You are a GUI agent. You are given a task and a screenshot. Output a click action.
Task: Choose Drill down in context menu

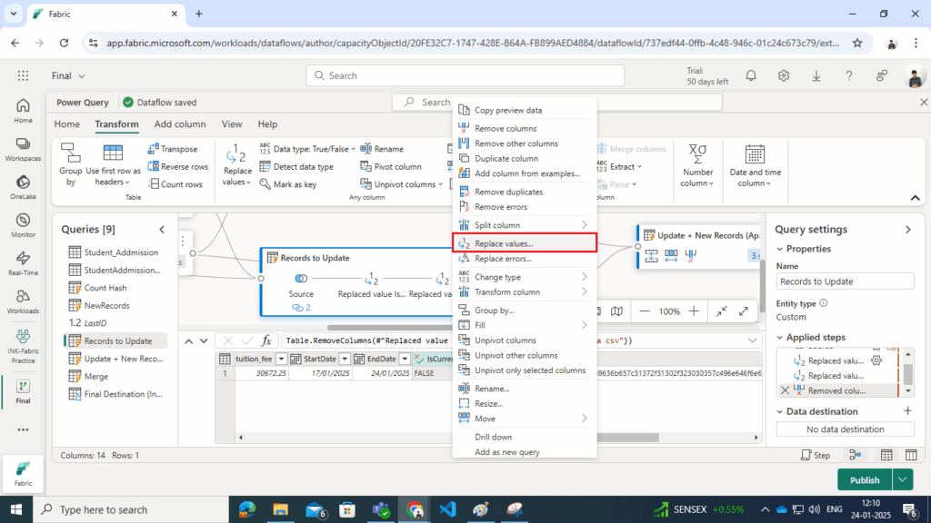[525, 437]
